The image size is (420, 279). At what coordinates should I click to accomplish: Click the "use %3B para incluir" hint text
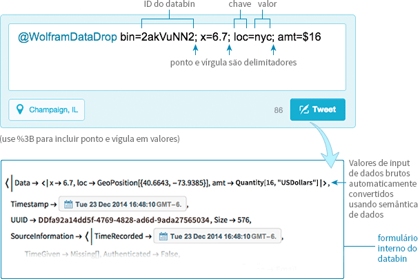(x=90, y=139)
